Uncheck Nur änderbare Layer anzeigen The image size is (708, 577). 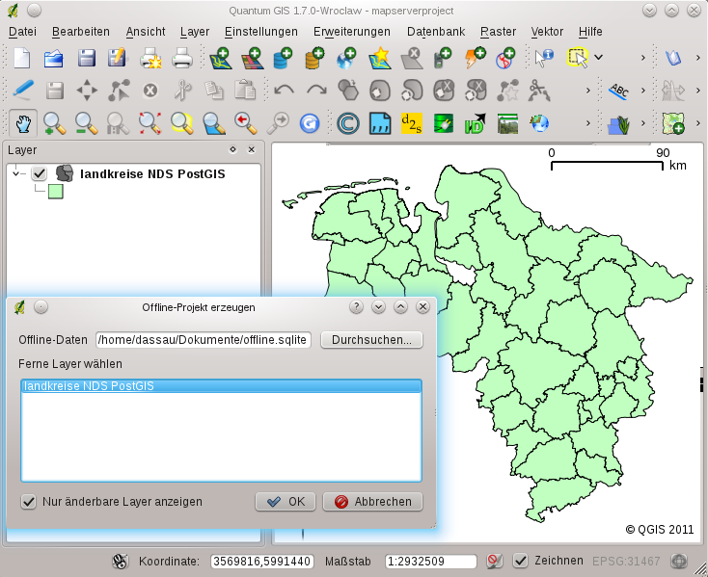[x=28, y=501]
